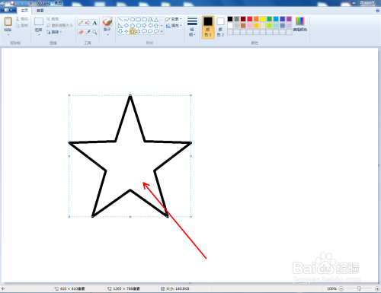Pick the pink color swatch

pyautogui.click(x=250, y=26)
